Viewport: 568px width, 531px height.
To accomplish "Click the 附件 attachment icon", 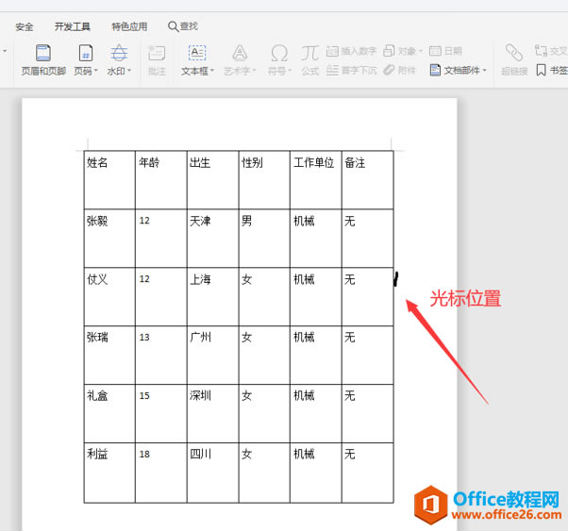I will tap(389, 70).
